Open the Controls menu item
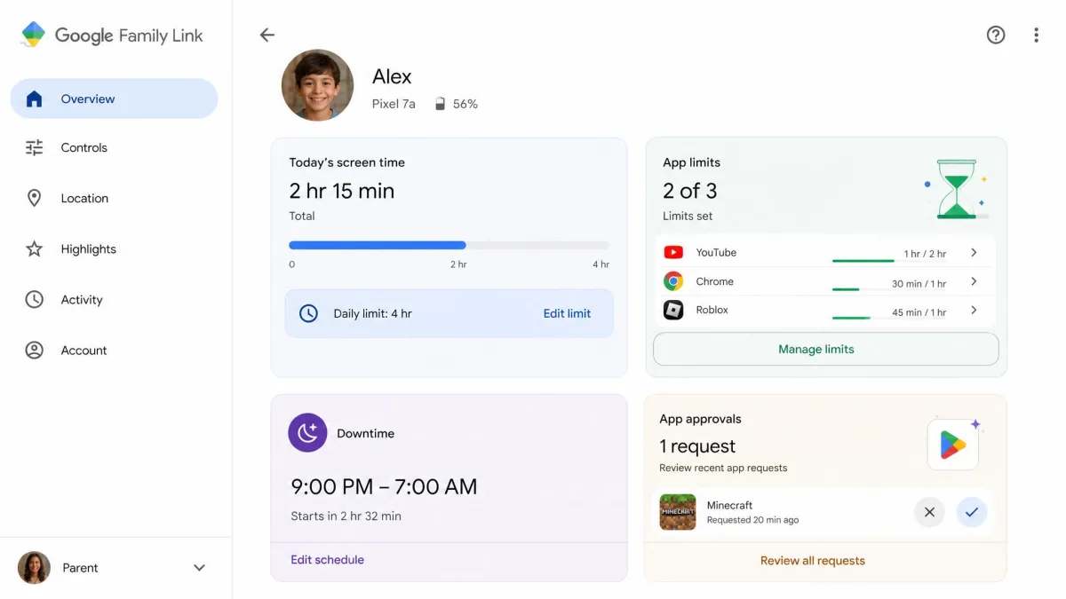 pos(114,147)
